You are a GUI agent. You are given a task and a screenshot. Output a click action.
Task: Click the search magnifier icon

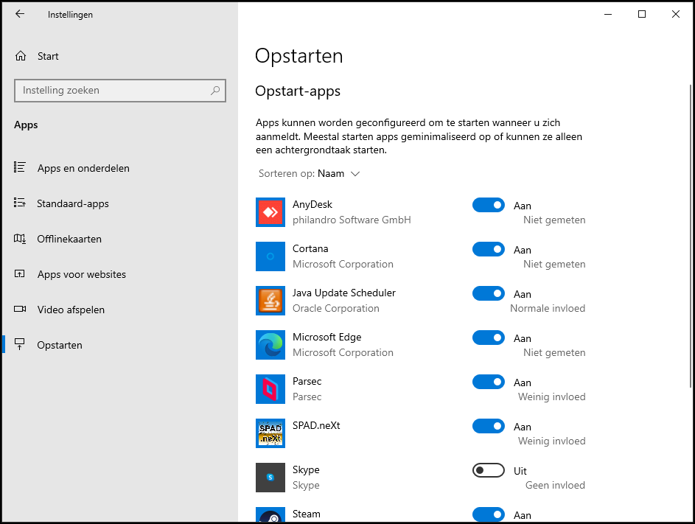point(215,91)
